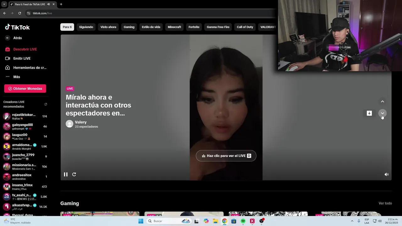Open OBS Studio from taskbar
Image resolution: width=402 pixels, height=226 pixels.
(262, 221)
